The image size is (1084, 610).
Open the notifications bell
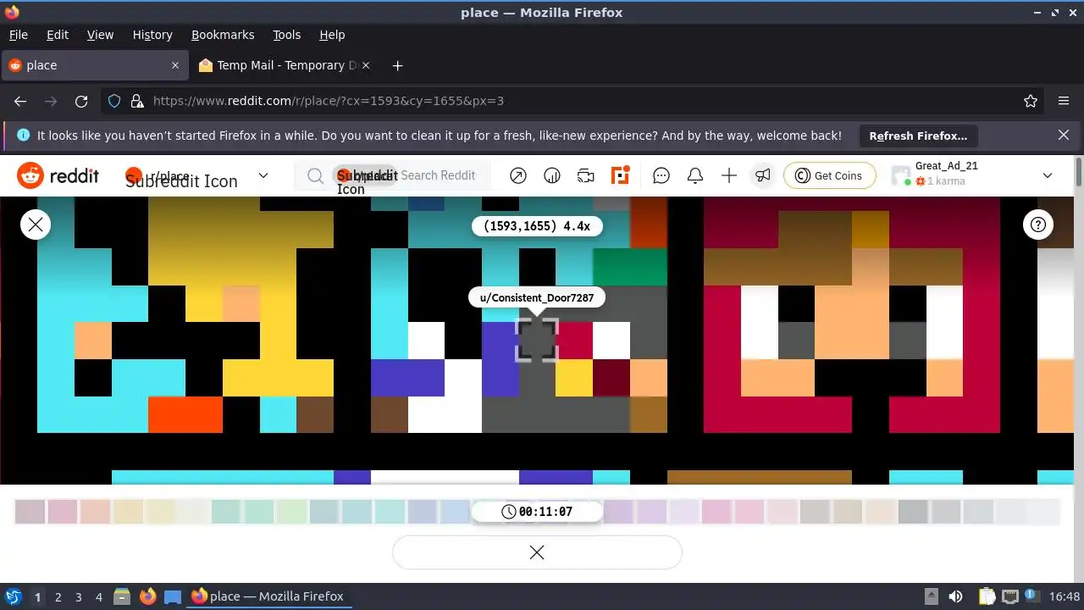pos(695,175)
